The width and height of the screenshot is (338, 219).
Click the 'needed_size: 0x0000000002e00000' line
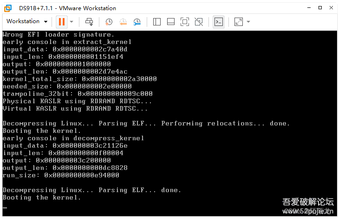(67, 87)
